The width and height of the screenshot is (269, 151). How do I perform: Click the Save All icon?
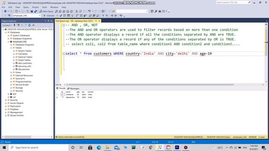pos(35,11)
